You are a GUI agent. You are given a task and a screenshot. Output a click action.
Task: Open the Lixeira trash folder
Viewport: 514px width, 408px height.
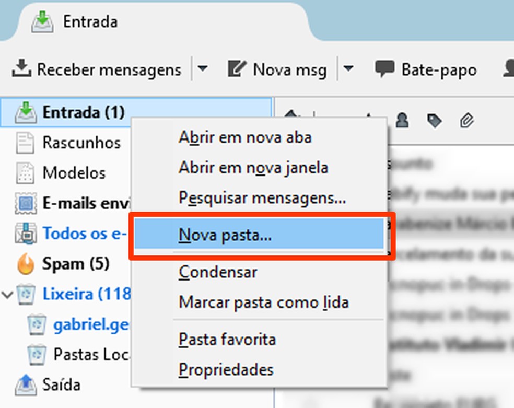87,294
